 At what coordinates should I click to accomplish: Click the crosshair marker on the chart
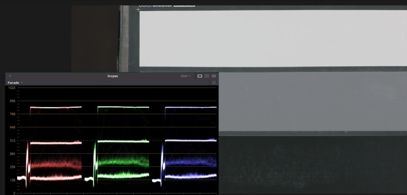coord(138,10)
